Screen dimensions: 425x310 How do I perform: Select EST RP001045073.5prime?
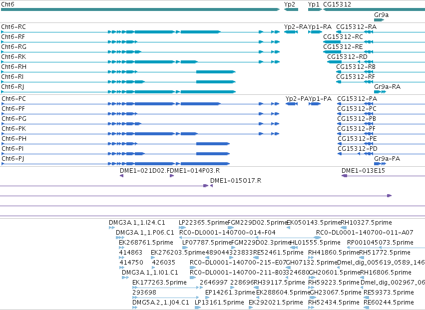[x=380, y=243]
